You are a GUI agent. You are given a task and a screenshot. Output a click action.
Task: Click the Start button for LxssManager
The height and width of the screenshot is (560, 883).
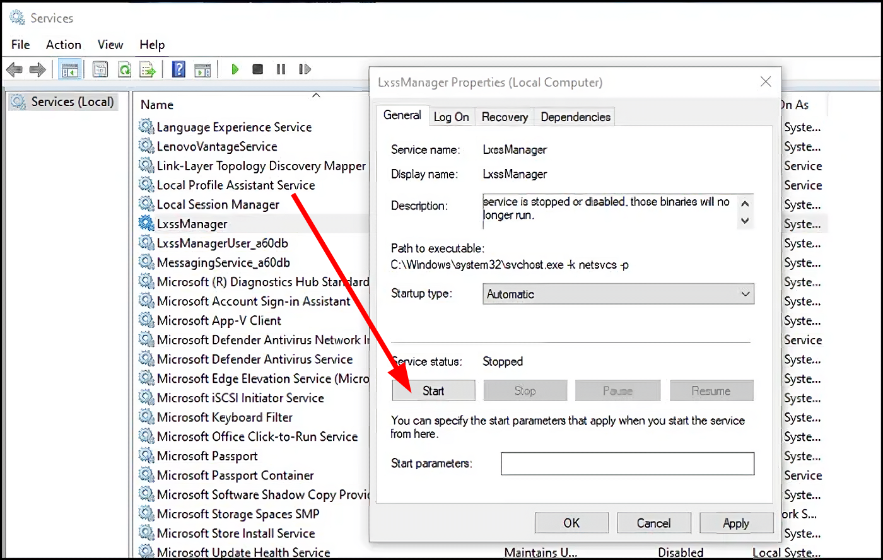pos(433,391)
